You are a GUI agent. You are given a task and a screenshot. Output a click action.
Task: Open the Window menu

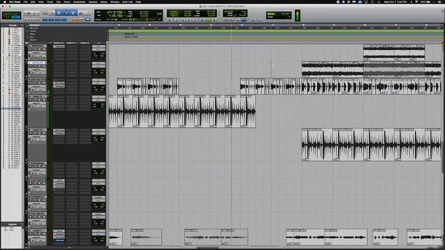[x=115, y=1]
